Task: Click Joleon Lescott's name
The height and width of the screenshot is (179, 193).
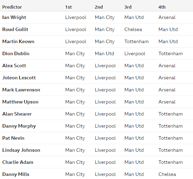Action: coord(19,78)
